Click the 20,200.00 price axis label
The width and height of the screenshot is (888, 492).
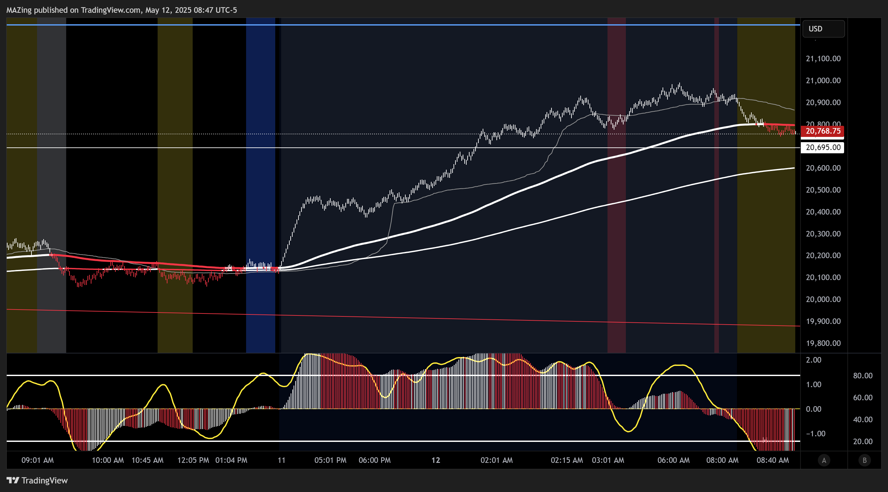pyautogui.click(x=823, y=255)
